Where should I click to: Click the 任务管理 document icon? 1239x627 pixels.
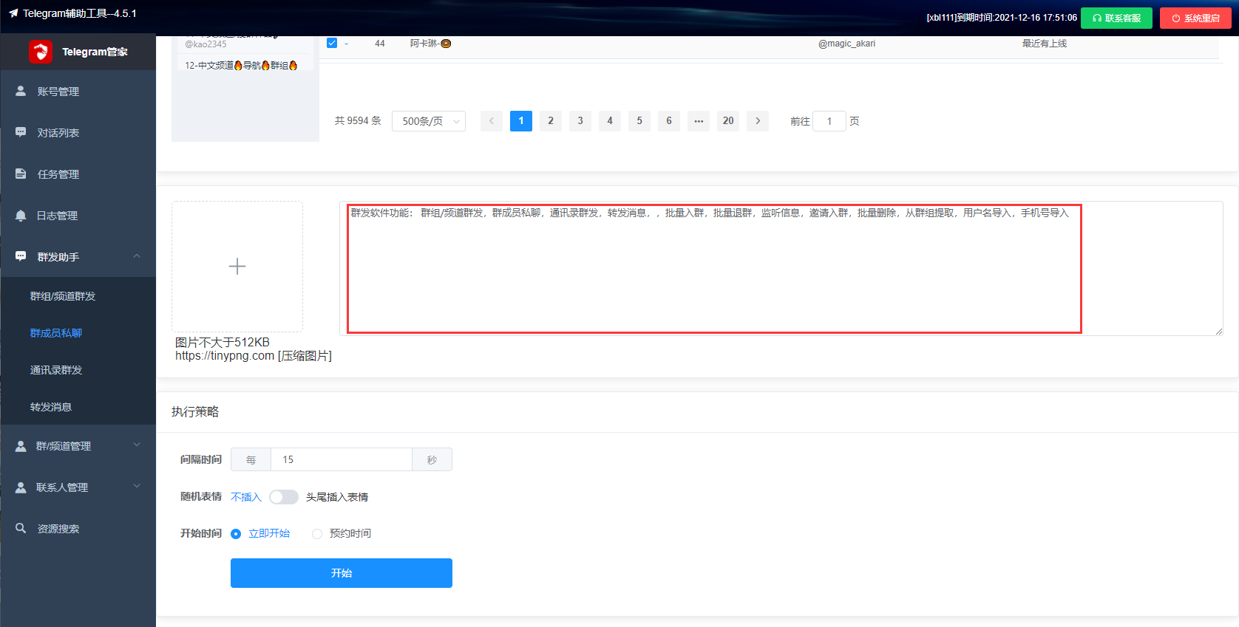[x=21, y=174]
